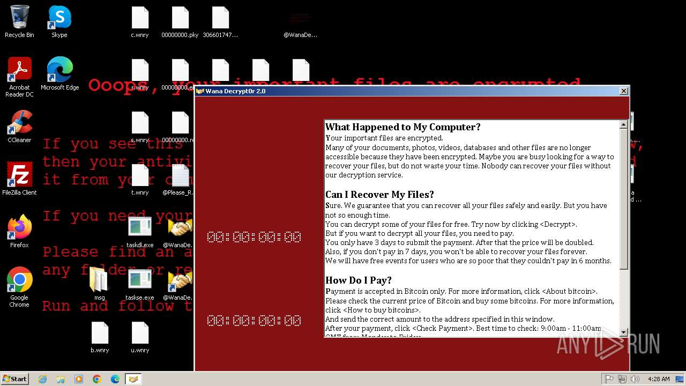Click the 'How Do I Pay?' heading

click(x=359, y=280)
